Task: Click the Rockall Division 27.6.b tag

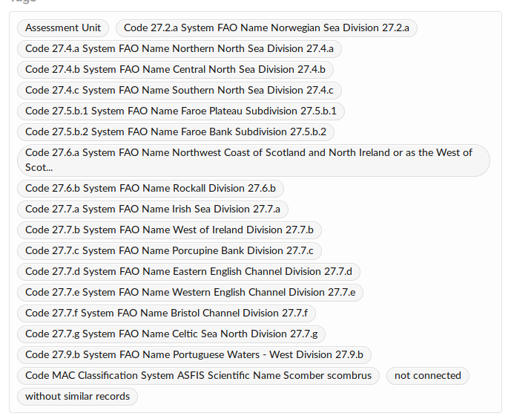Action: (x=151, y=189)
